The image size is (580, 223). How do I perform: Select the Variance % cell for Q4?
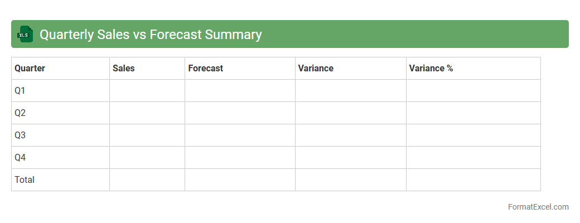coord(473,158)
